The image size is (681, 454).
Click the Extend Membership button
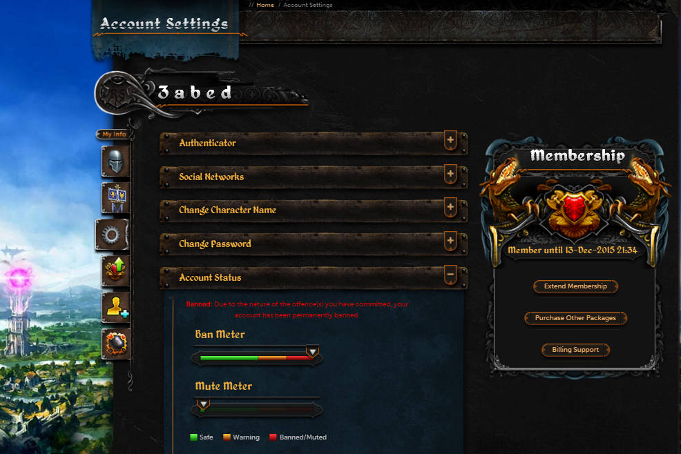pyautogui.click(x=575, y=286)
